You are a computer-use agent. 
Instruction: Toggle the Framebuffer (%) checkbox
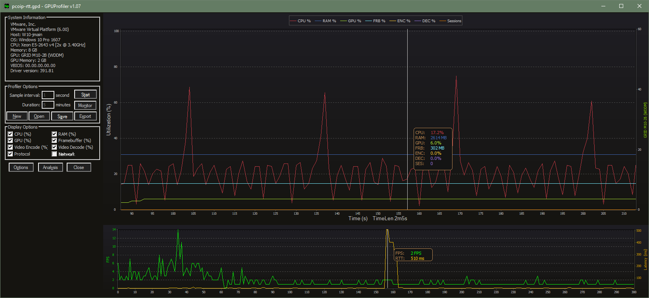point(54,140)
